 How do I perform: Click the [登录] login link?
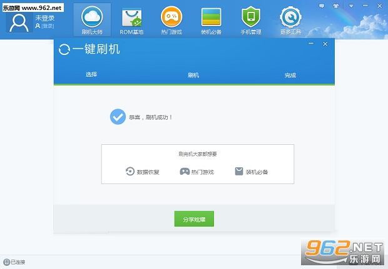[48, 26]
